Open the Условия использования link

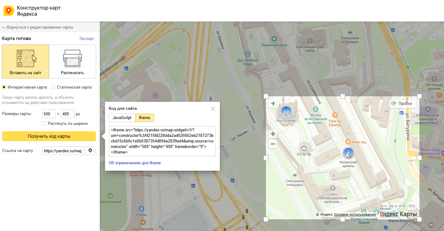click(x=355, y=214)
